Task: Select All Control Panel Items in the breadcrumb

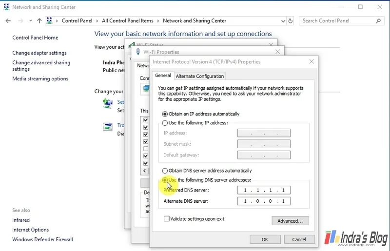Action: tap(128, 21)
